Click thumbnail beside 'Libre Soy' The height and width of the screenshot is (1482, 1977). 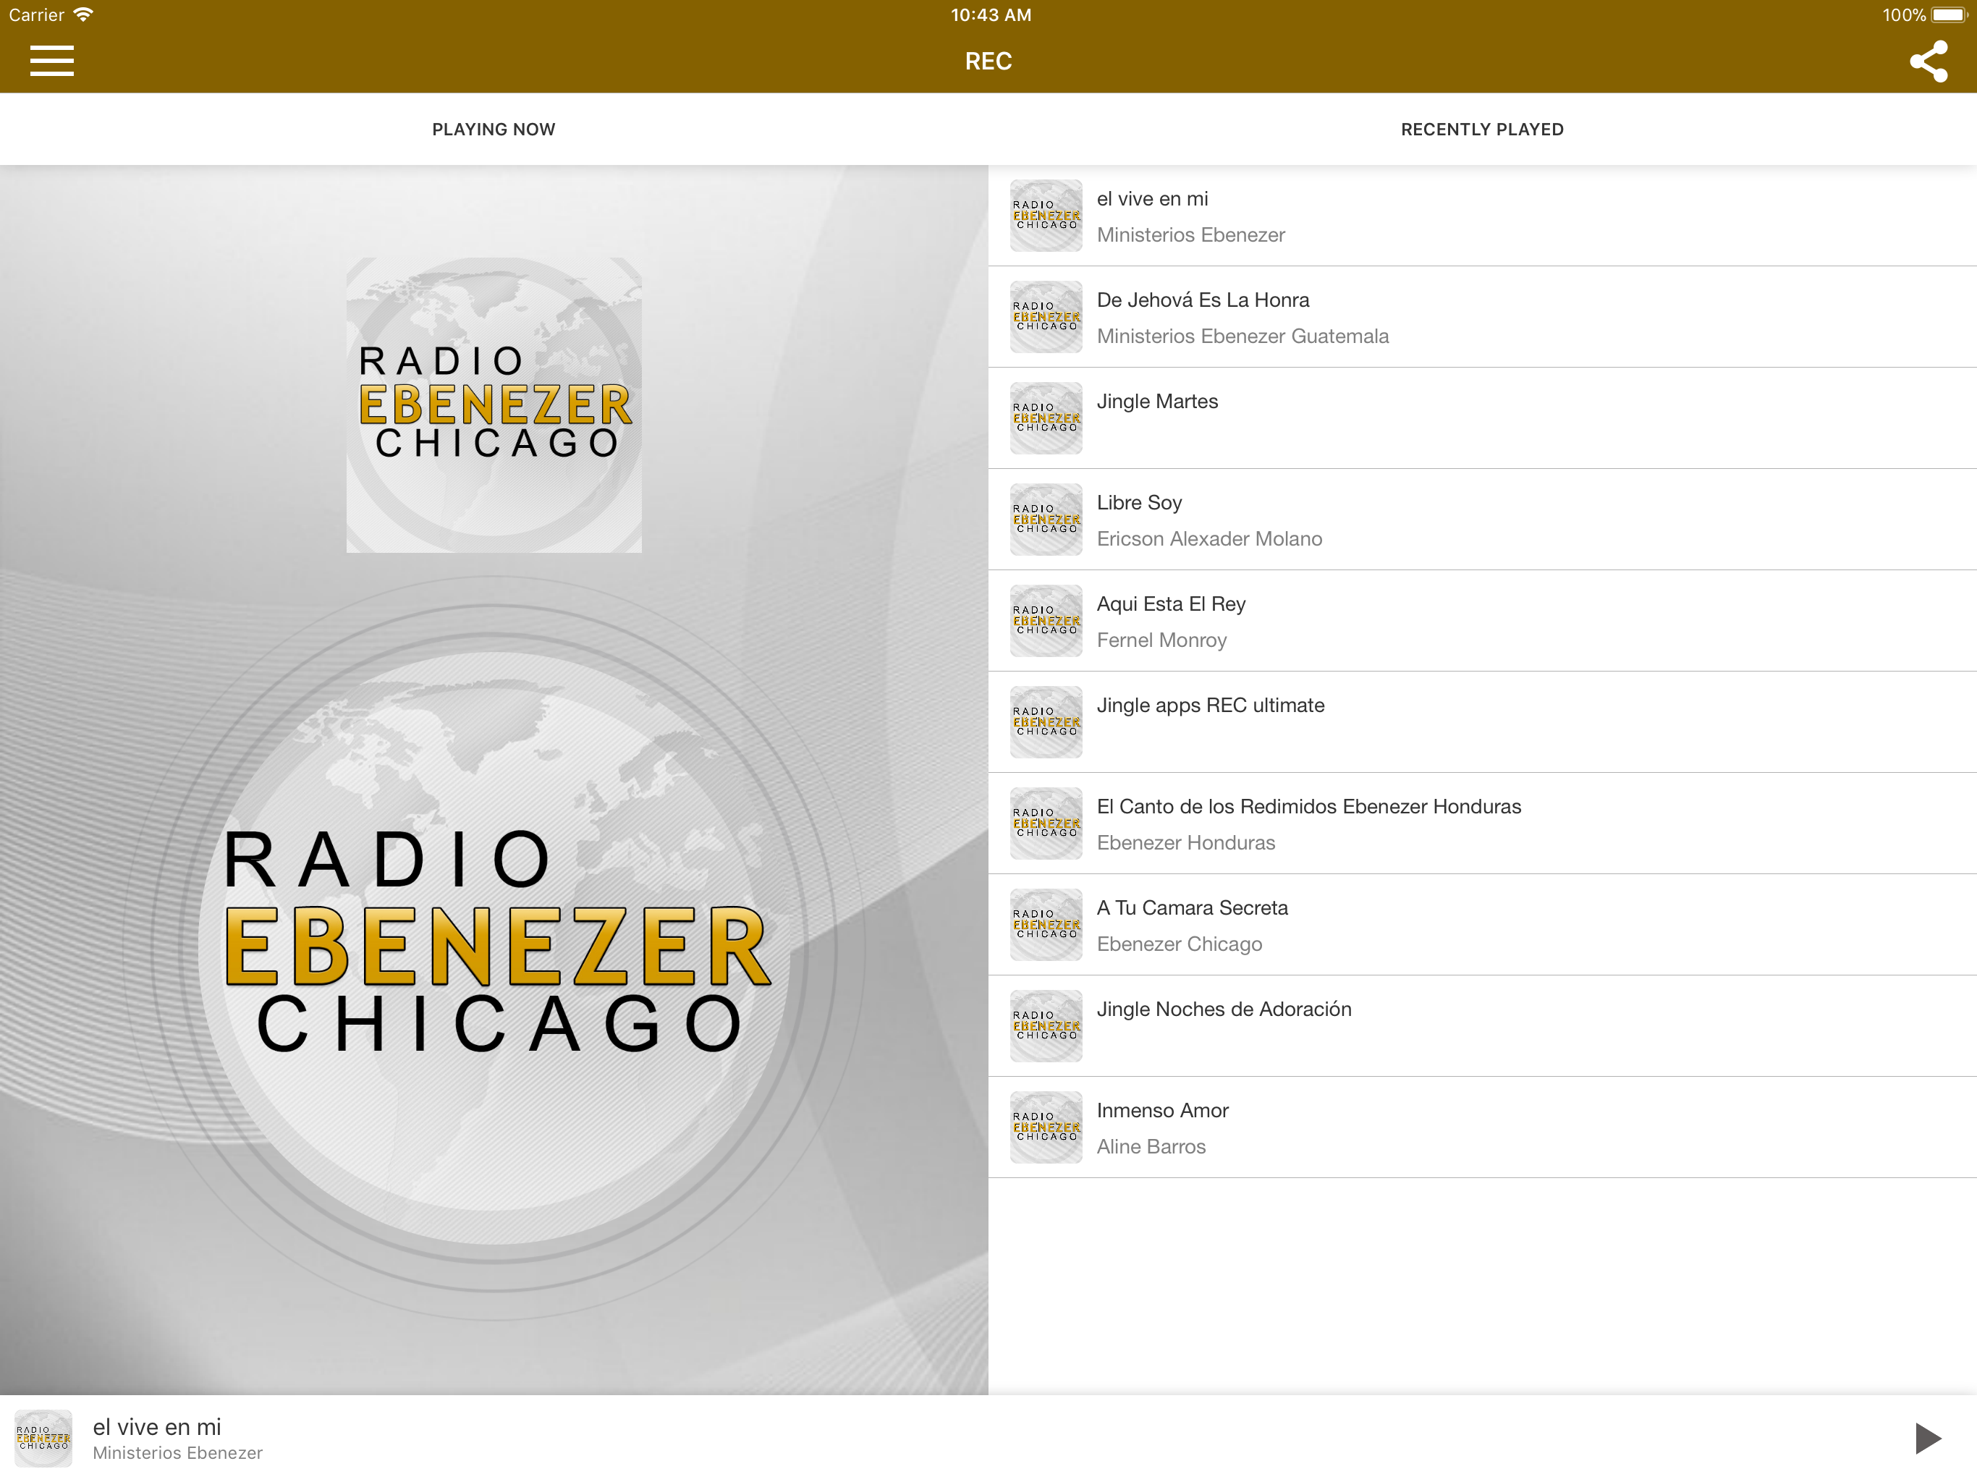1046,520
